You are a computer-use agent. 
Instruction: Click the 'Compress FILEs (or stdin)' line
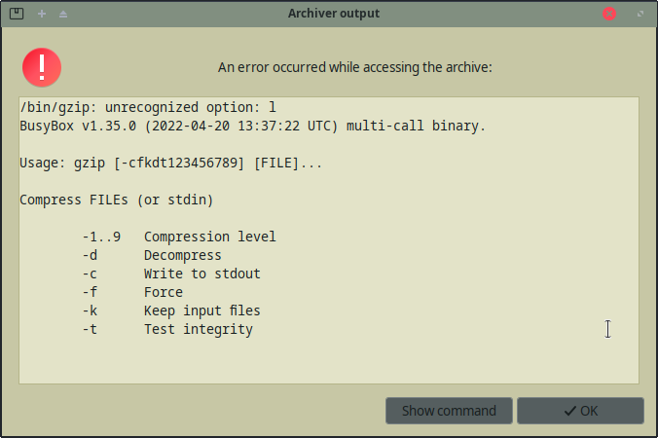pyautogui.click(x=117, y=200)
